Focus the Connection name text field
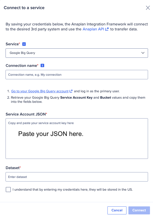The height and width of the screenshot is (218, 153). 77,75
